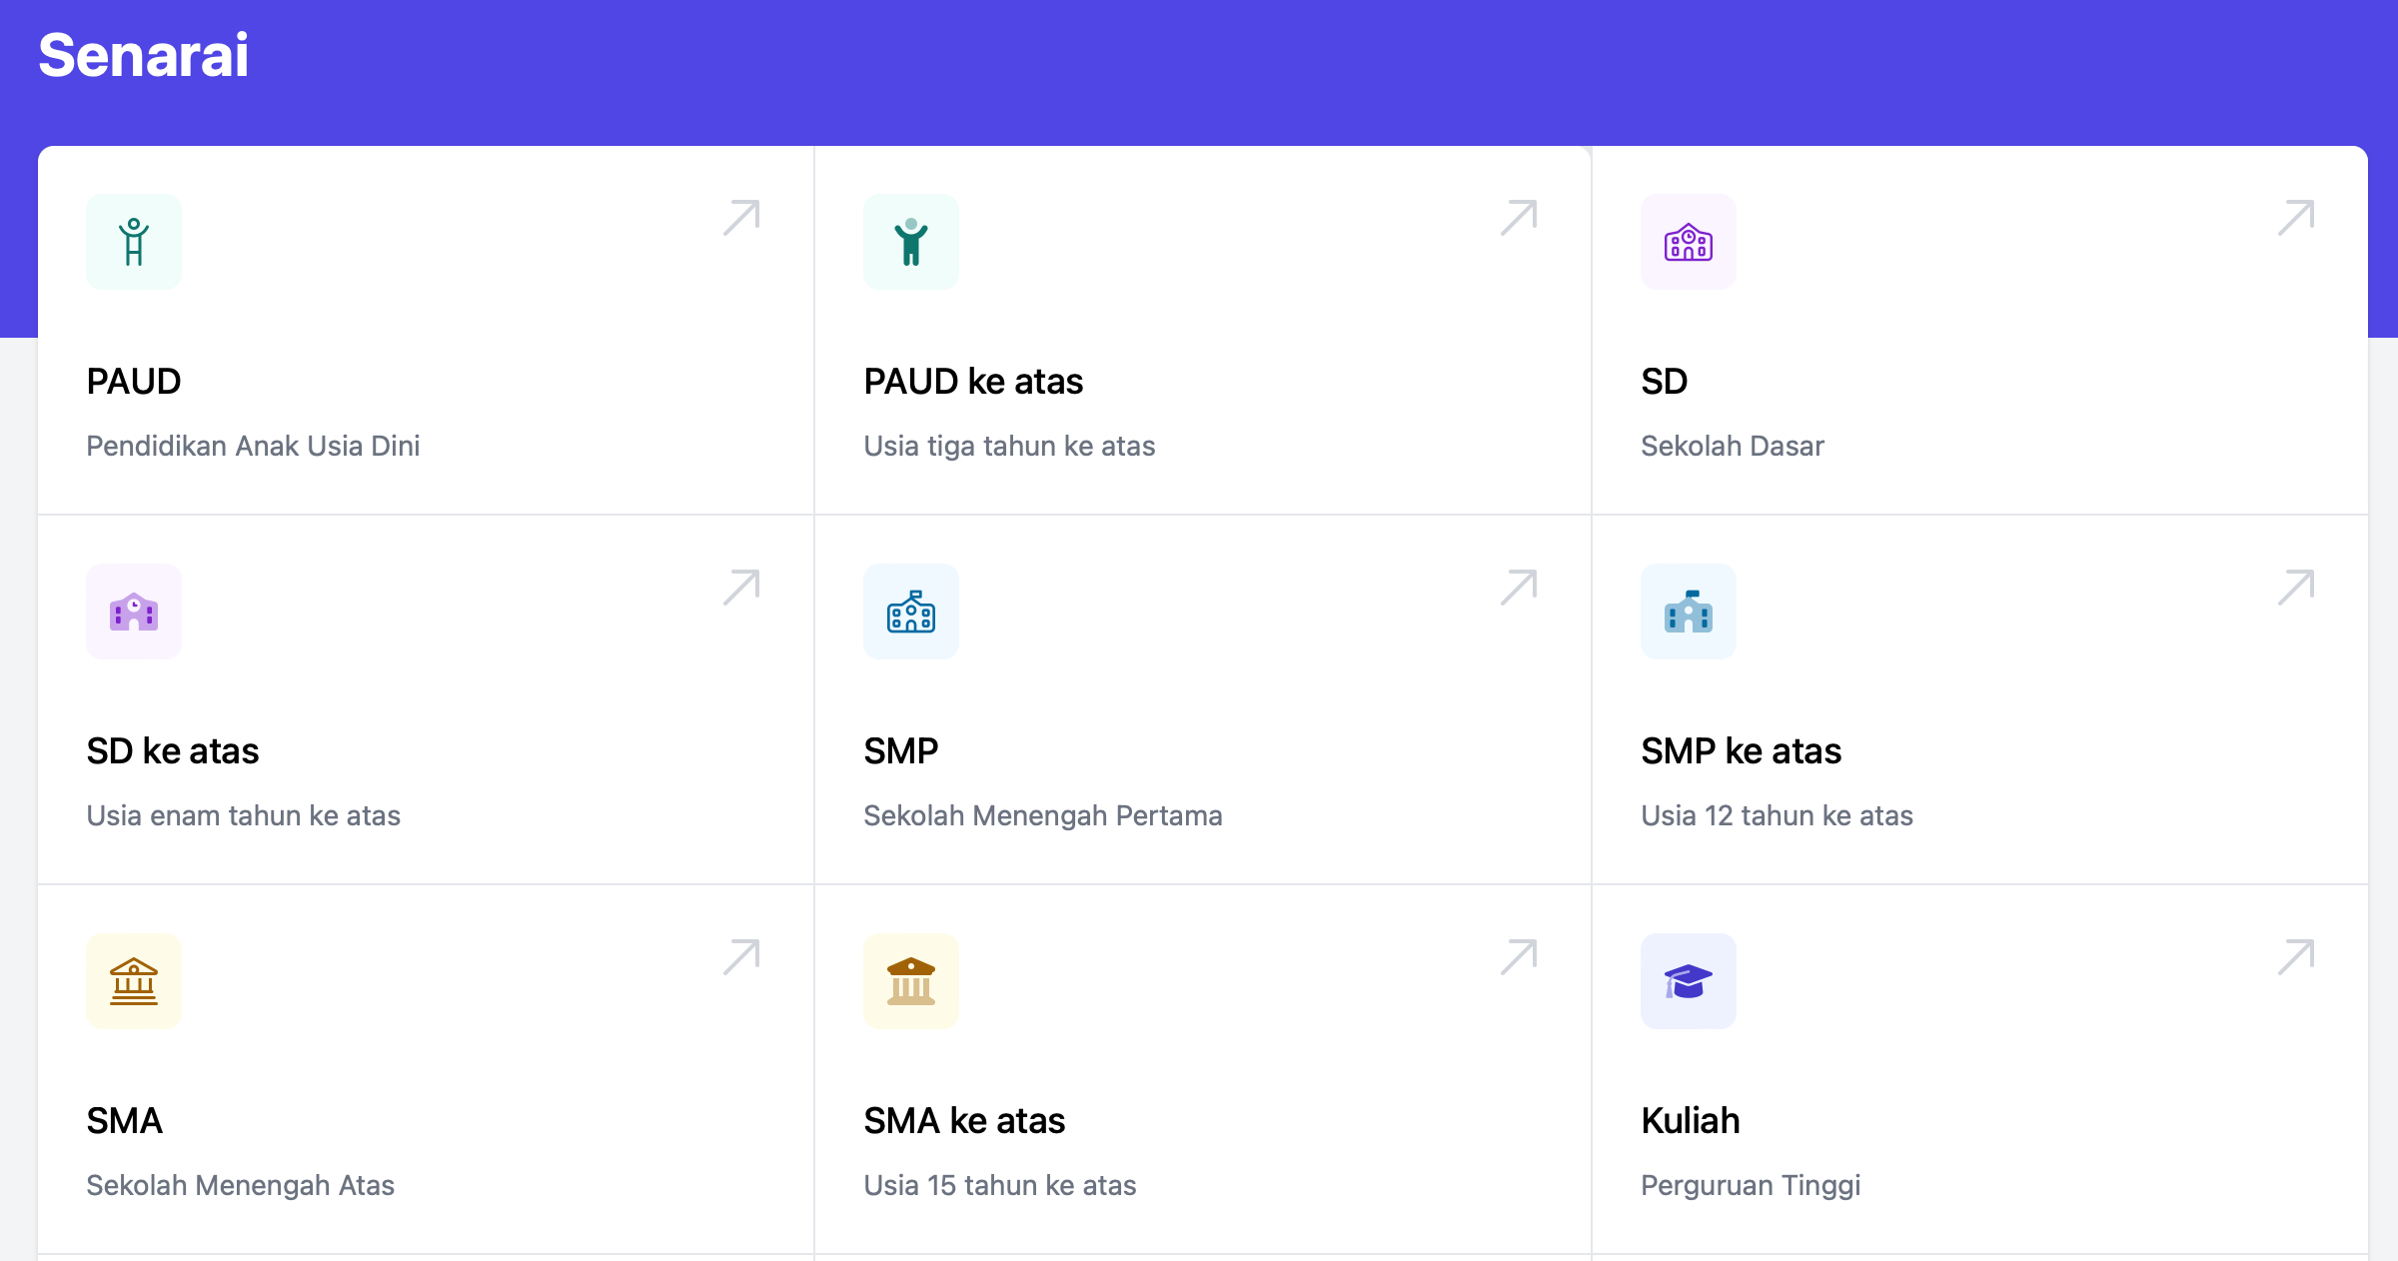This screenshot has height=1261, width=2398.
Task: Open the PAUD ke atas link
Action: 973,382
